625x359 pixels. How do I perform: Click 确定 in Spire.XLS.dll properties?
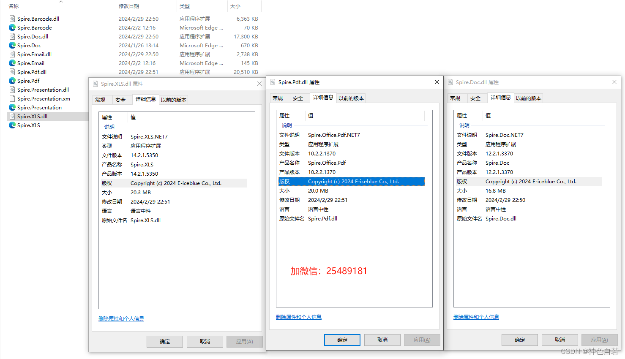(165, 342)
